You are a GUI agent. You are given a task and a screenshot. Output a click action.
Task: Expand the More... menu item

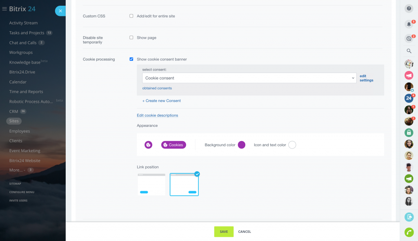pyautogui.click(x=17, y=170)
